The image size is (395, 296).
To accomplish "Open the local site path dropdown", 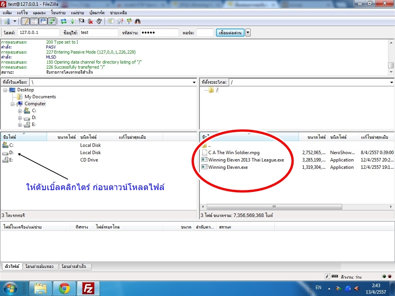I will pyautogui.click(x=194, y=82).
